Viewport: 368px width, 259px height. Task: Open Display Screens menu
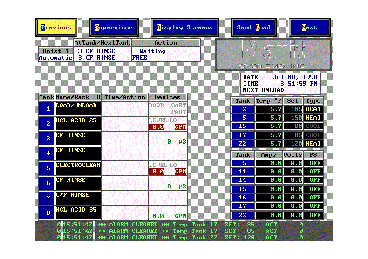pos(184,27)
